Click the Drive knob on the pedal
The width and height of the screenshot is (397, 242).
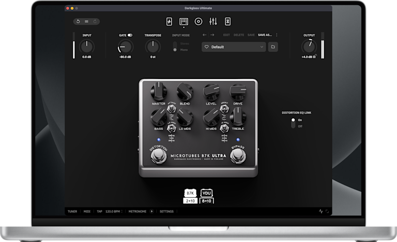238,92
